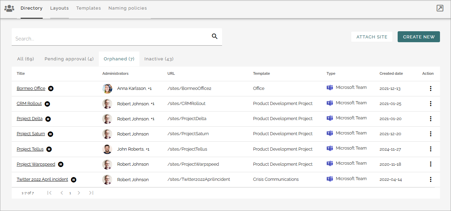Click pause icon next to CRM Rollout
Screen dimensions: 451x211
coord(47,104)
